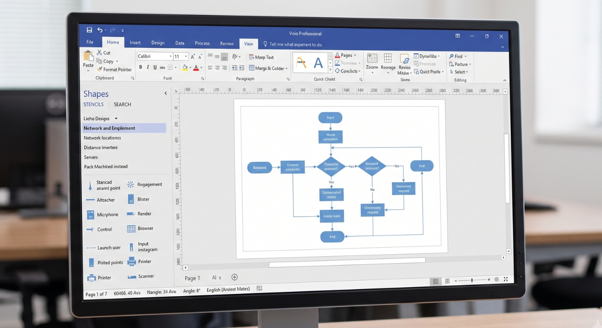Click the Quick Poatle button
The width and height of the screenshot is (602, 328).
(428, 72)
